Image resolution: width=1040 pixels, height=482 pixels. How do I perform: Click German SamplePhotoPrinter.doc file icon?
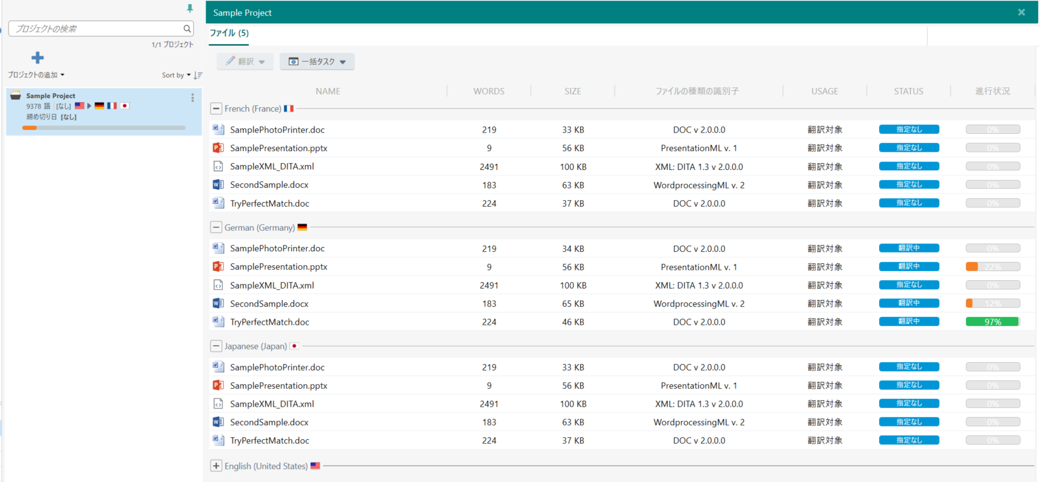[x=218, y=248]
